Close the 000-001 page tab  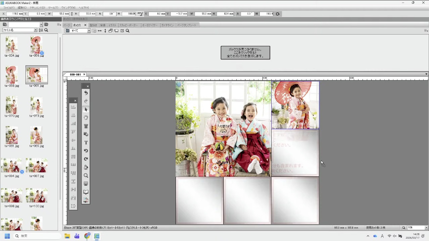tap(84, 74)
